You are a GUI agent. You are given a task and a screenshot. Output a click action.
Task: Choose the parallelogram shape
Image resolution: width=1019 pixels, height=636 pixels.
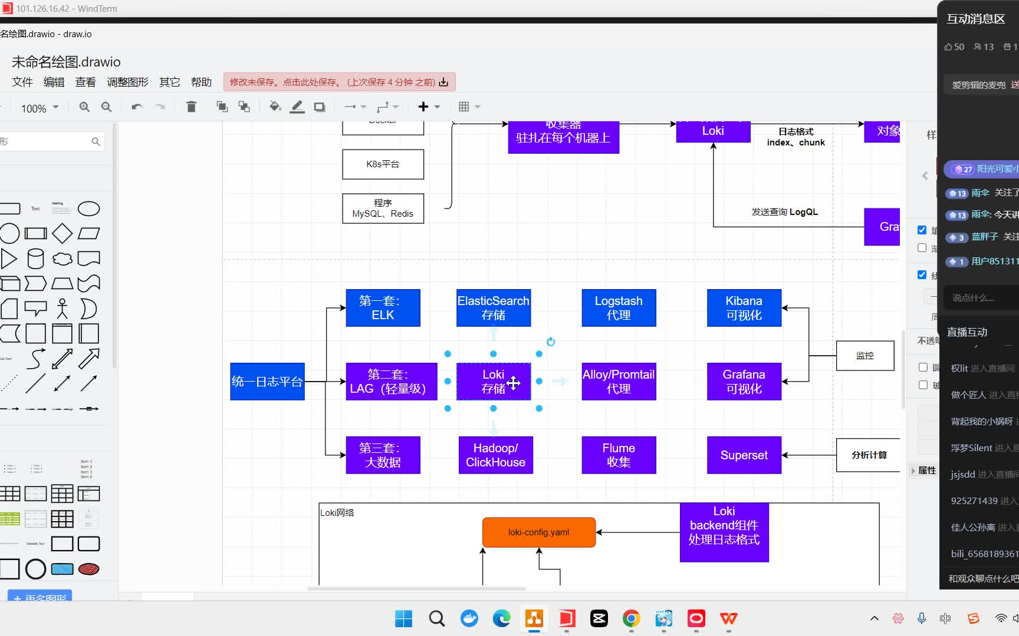(x=89, y=233)
